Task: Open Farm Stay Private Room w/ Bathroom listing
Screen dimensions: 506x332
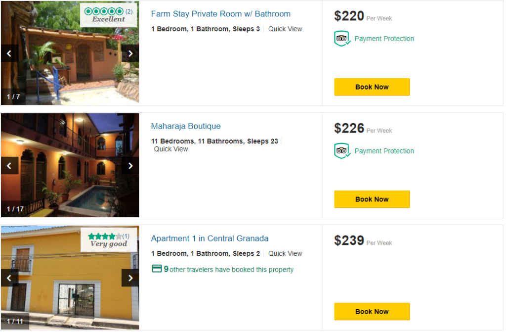Action: pyautogui.click(x=220, y=14)
